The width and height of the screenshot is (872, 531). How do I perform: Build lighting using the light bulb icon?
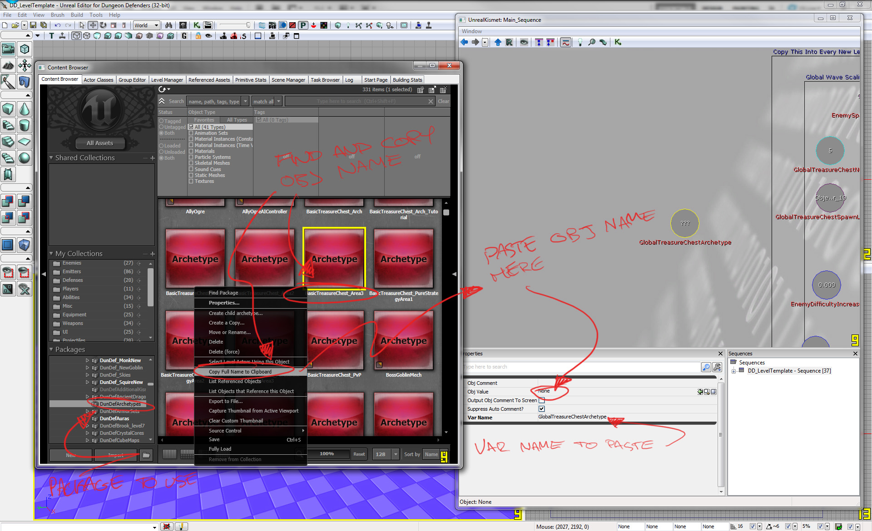(x=348, y=25)
